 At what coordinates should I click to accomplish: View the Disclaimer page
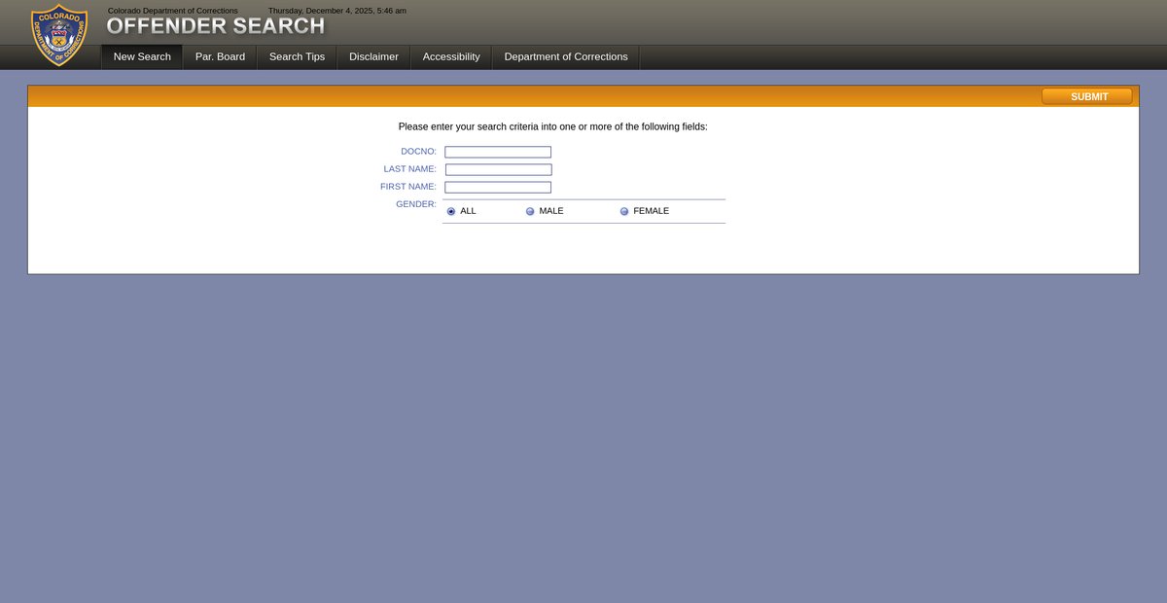(x=373, y=56)
